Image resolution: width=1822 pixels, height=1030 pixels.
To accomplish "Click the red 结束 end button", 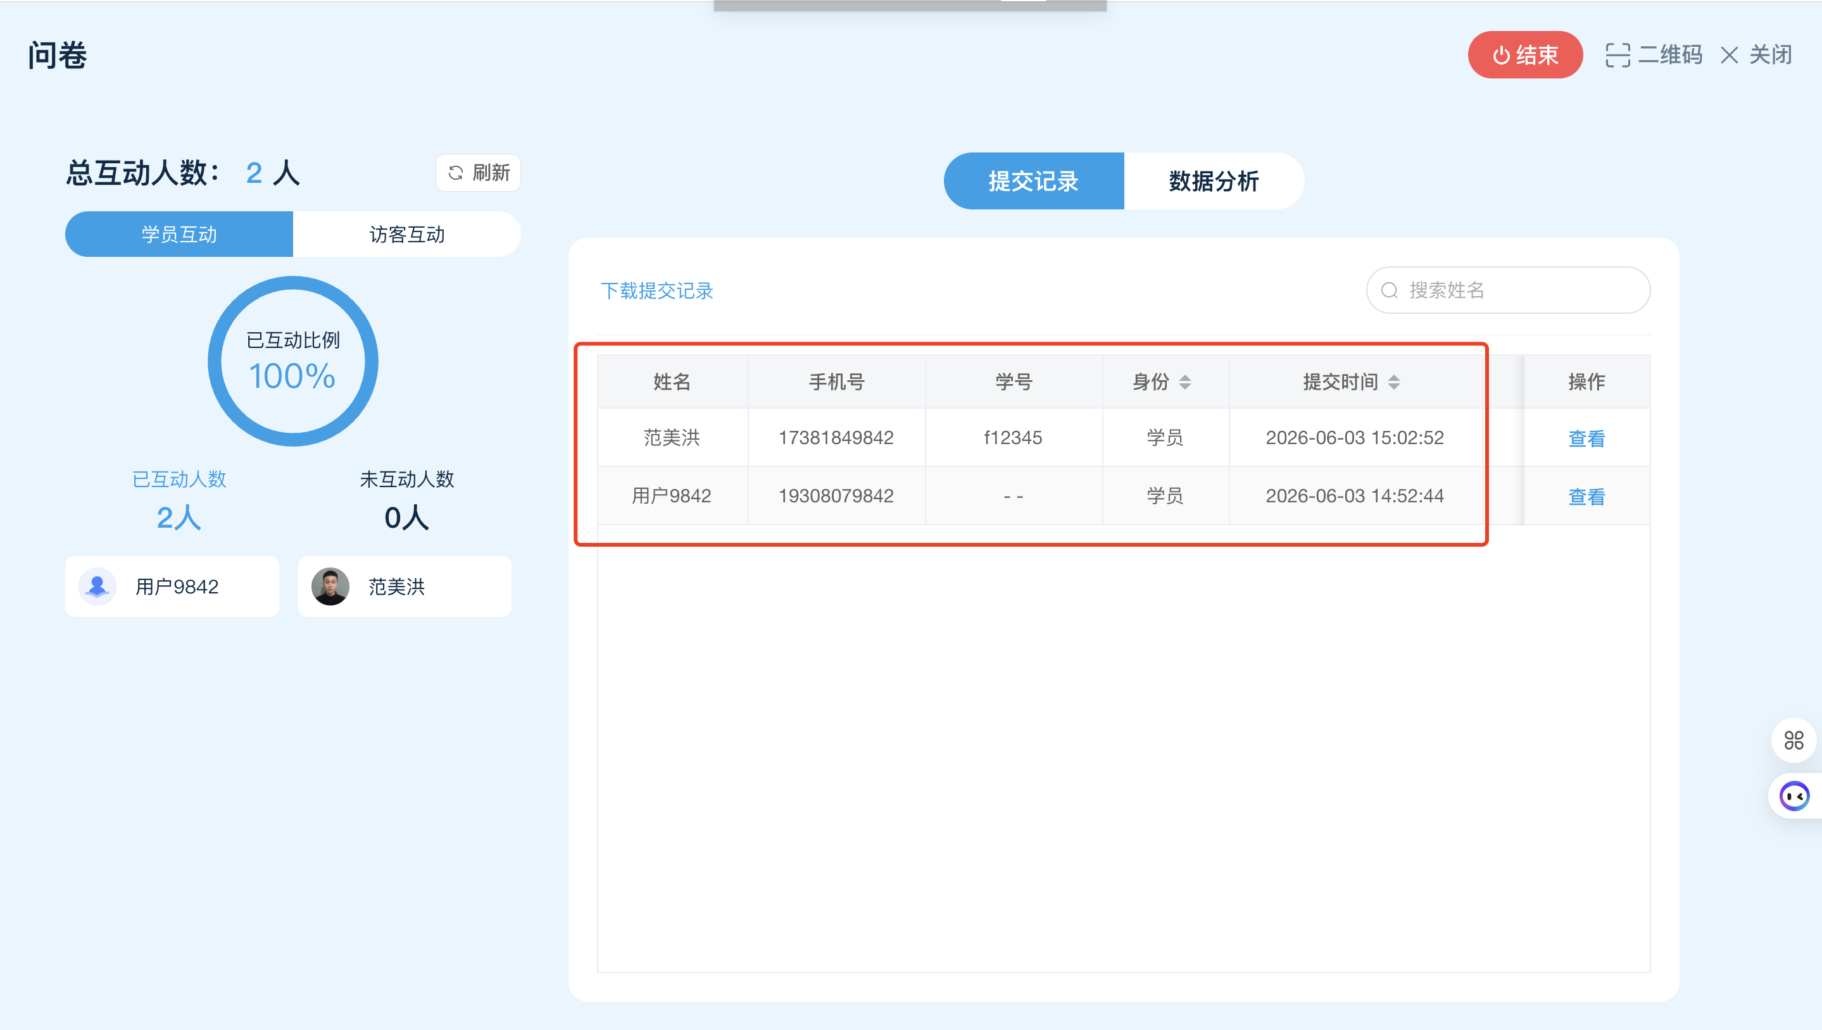I will [x=1524, y=54].
